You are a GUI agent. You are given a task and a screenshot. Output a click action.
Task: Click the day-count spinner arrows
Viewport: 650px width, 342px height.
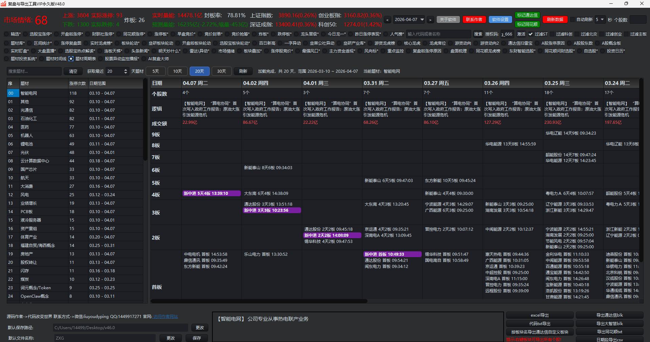pyautogui.click(x=126, y=71)
